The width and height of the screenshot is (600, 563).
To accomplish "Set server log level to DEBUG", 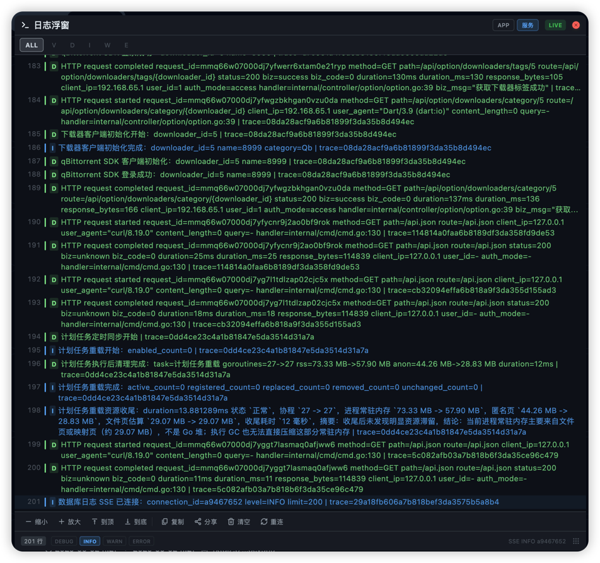I will click(64, 541).
